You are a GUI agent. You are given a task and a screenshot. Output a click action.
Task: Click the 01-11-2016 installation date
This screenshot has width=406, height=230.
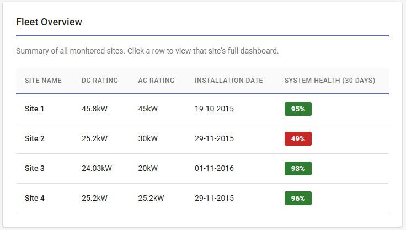[214, 169]
